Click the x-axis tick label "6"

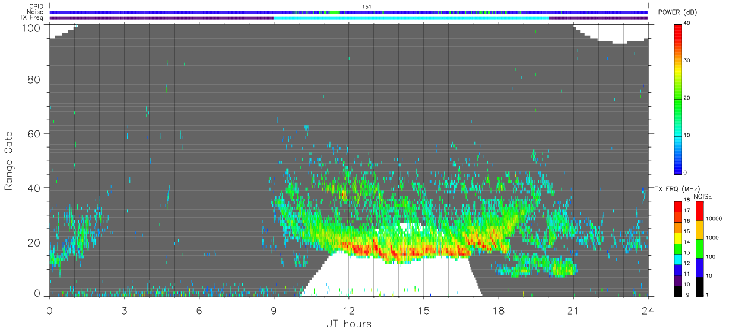click(x=199, y=311)
